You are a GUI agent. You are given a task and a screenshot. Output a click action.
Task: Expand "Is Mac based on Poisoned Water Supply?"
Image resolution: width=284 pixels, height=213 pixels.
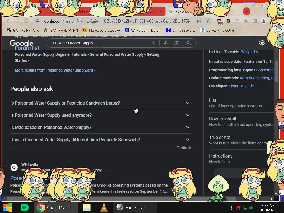(100, 128)
